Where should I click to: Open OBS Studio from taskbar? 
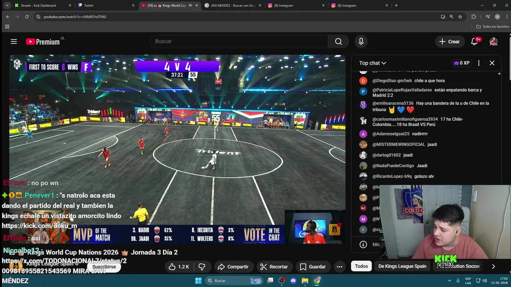click(x=282, y=281)
